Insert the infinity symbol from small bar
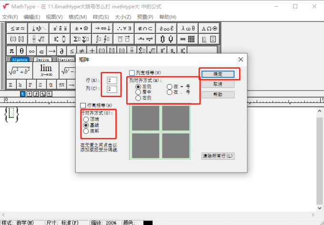 [x=31, y=51]
